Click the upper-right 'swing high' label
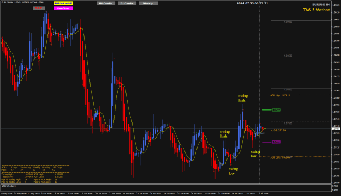The image size is (341, 196). (243, 98)
